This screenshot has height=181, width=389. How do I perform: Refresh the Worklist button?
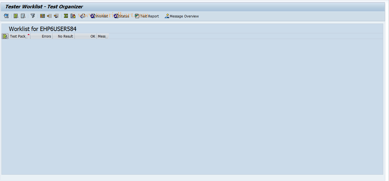coord(99,16)
